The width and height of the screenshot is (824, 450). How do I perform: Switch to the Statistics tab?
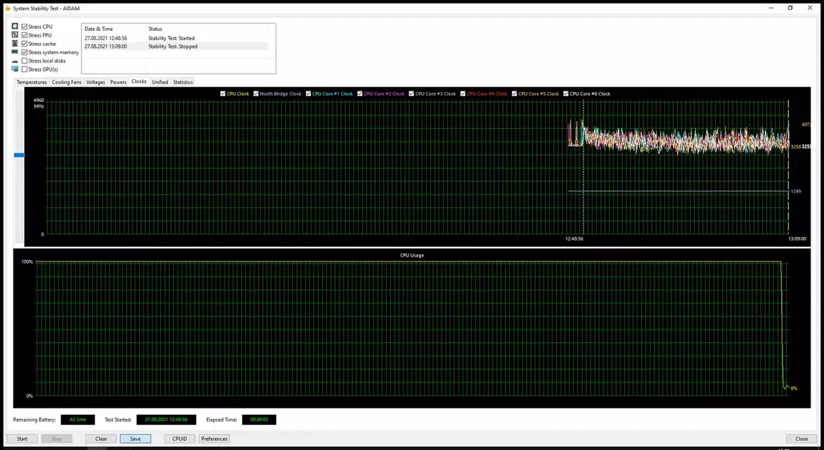click(183, 82)
